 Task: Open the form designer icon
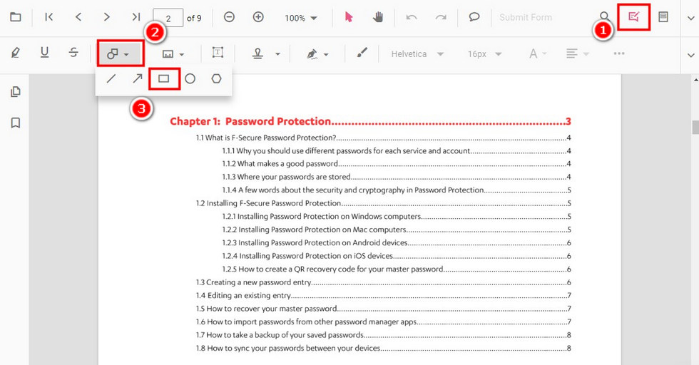click(x=663, y=17)
